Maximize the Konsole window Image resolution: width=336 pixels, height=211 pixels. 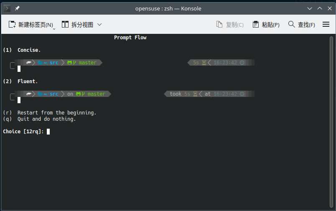(x=320, y=8)
